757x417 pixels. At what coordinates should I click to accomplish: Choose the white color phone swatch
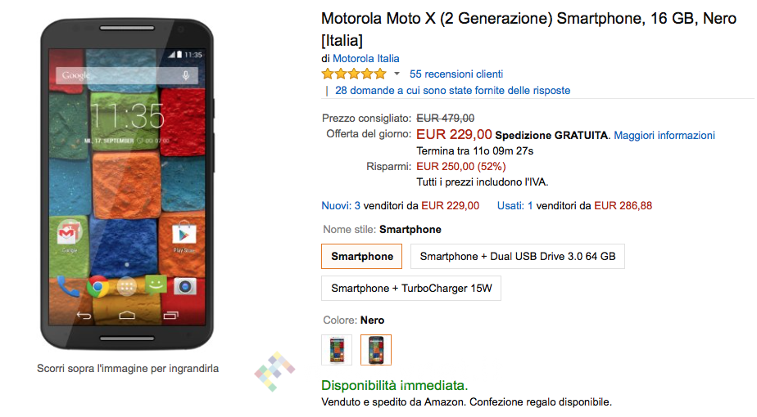click(x=337, y=349)
